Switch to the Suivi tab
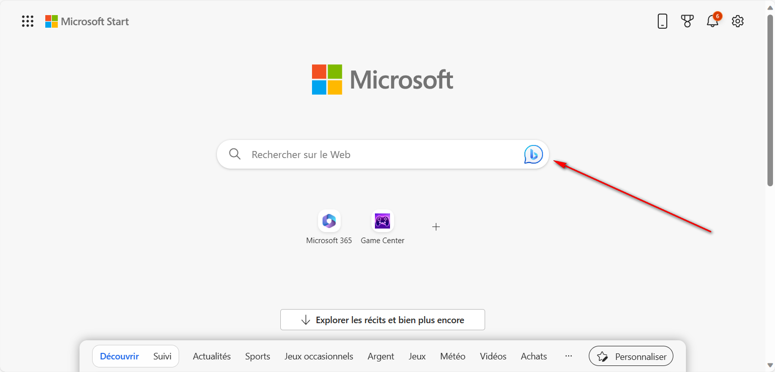775x372 pixels. click(162, 356)
